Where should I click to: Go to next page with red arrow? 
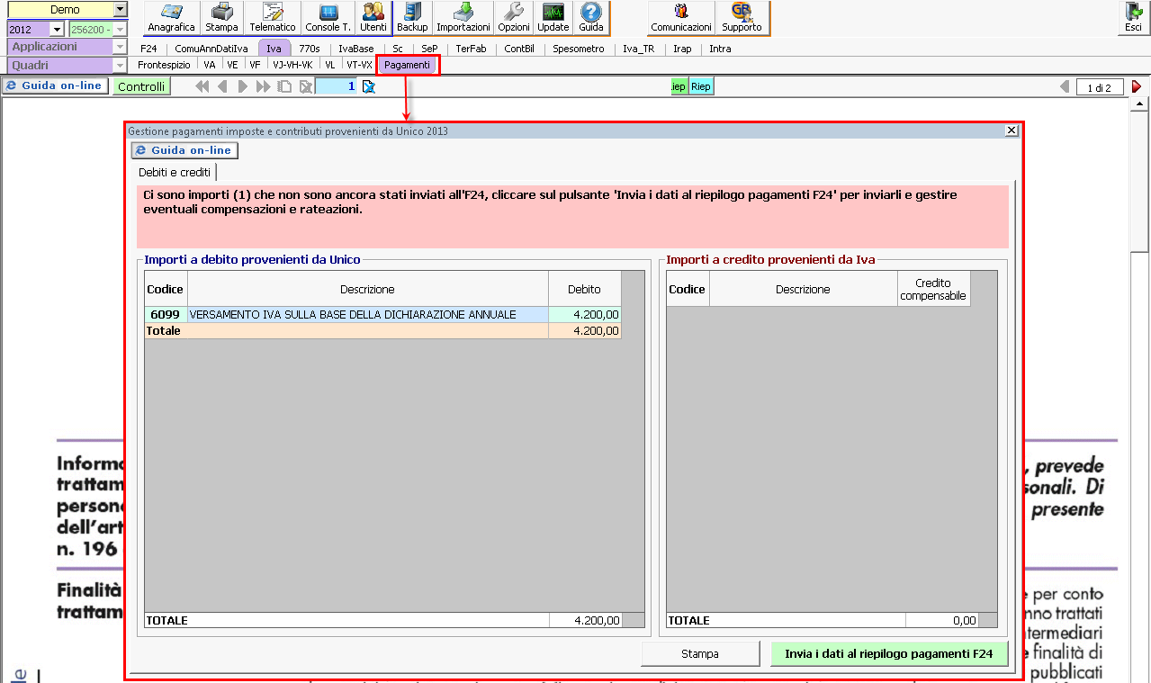(1137, 87)
